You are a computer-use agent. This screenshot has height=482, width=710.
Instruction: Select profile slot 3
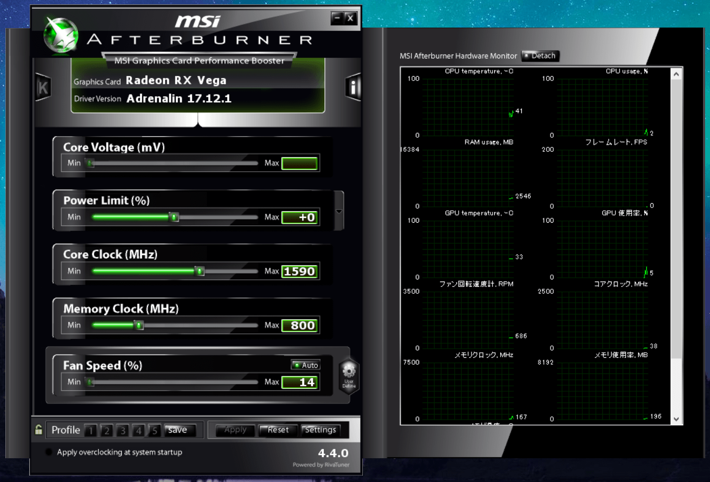click(x=123, y=431)
